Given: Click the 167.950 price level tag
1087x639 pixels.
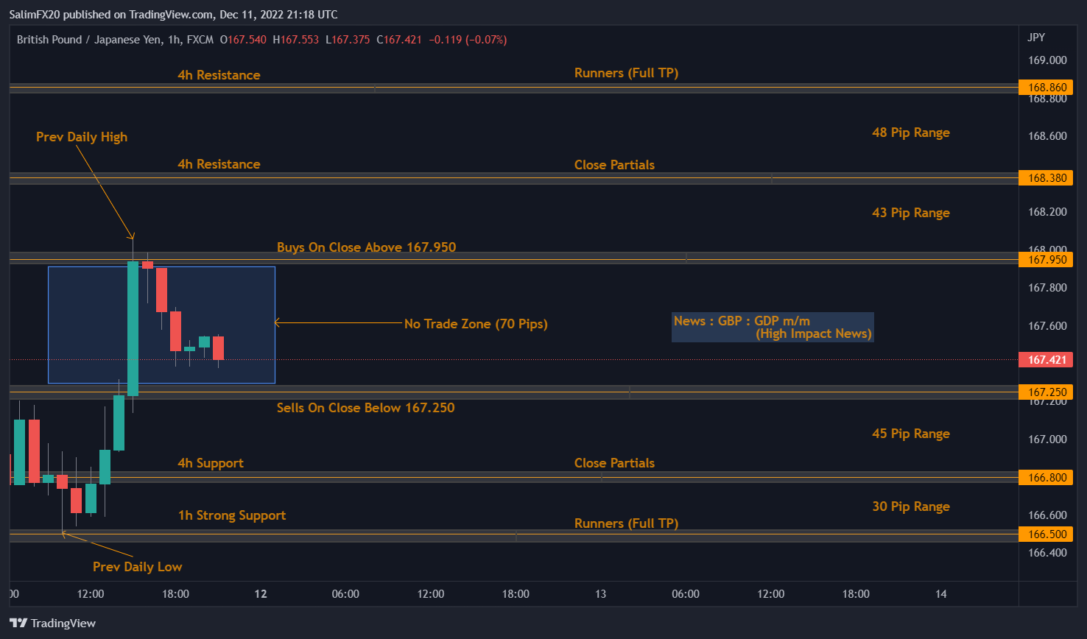Looking at the screenshot, I should 1046,260.
